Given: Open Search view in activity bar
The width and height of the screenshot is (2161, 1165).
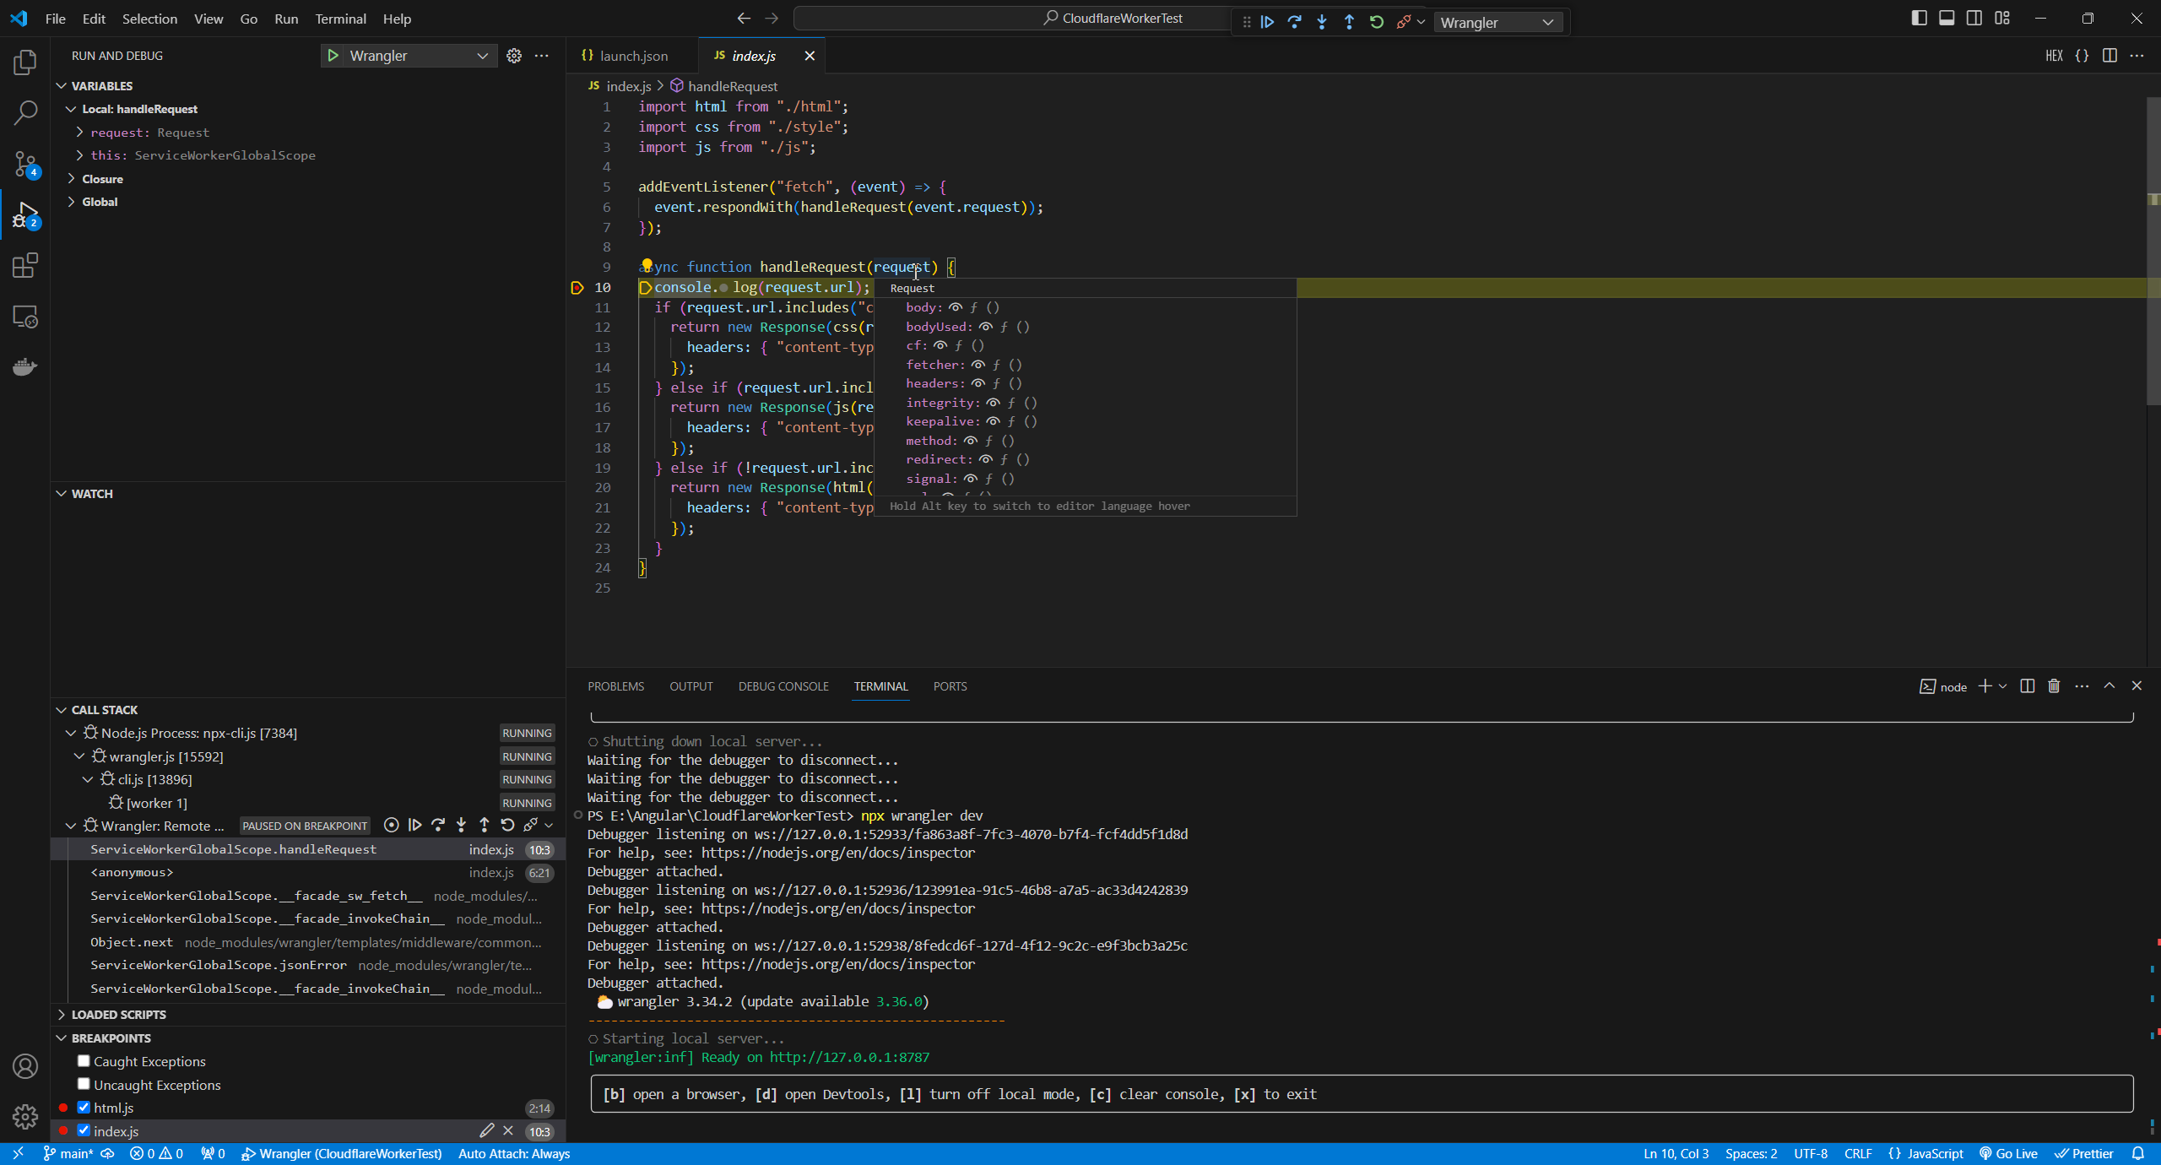Looking at the screenshot, I should (25, 112).
